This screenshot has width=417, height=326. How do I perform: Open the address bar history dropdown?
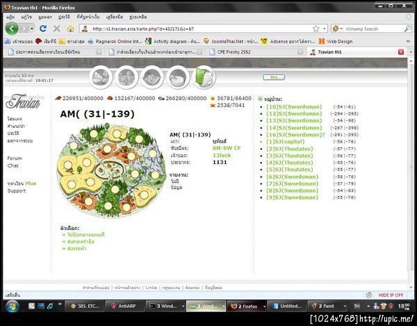(325, 28)
